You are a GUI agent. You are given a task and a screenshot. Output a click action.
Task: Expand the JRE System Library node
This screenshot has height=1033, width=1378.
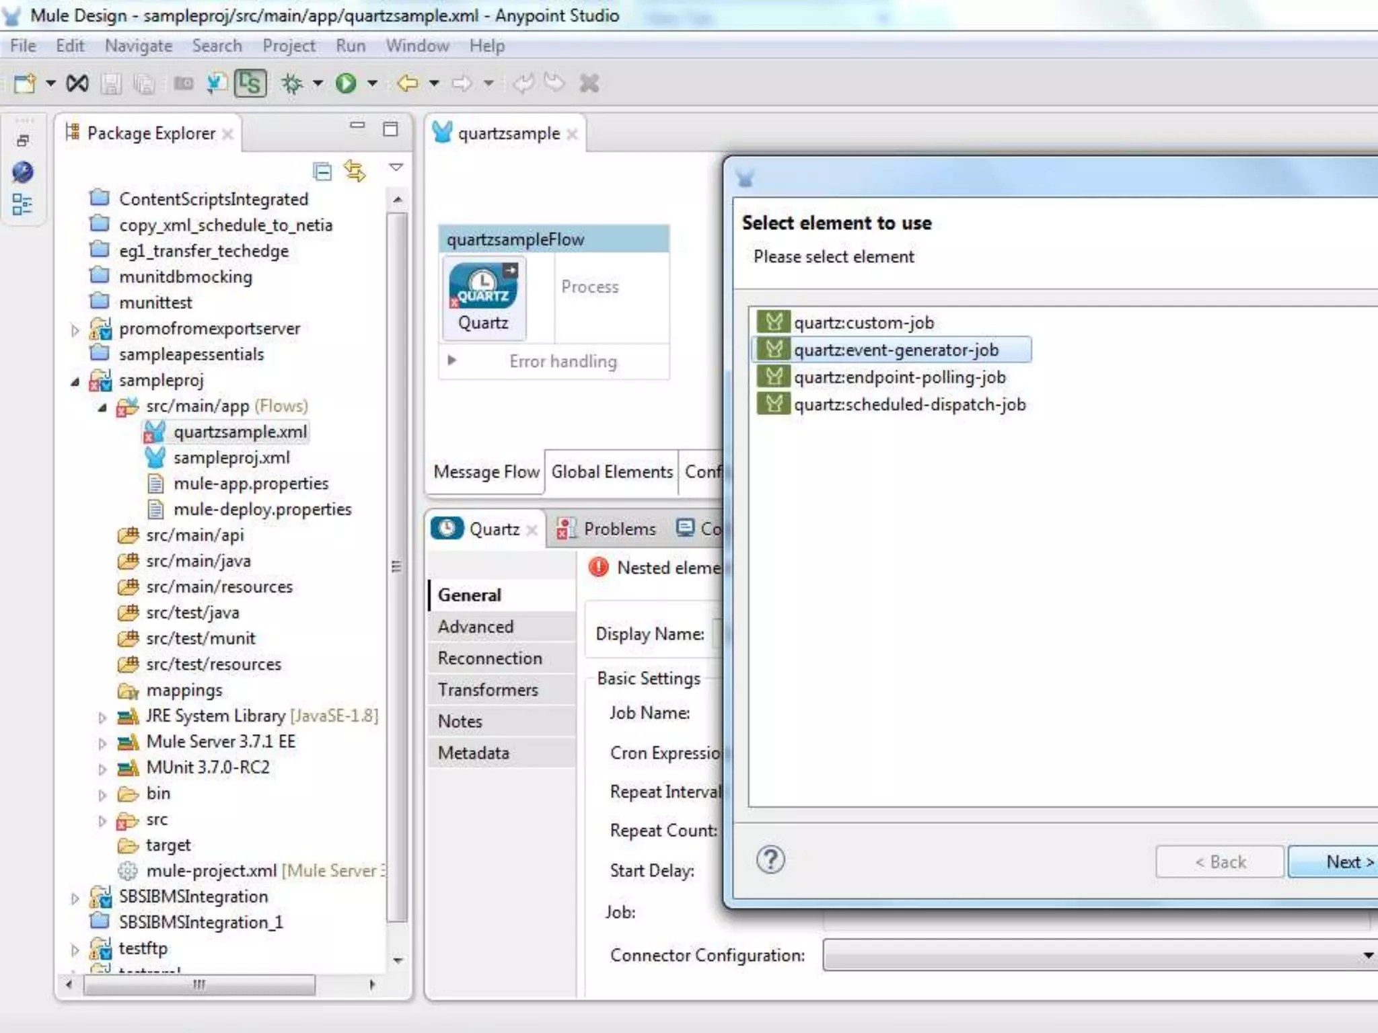click(102, 717)
